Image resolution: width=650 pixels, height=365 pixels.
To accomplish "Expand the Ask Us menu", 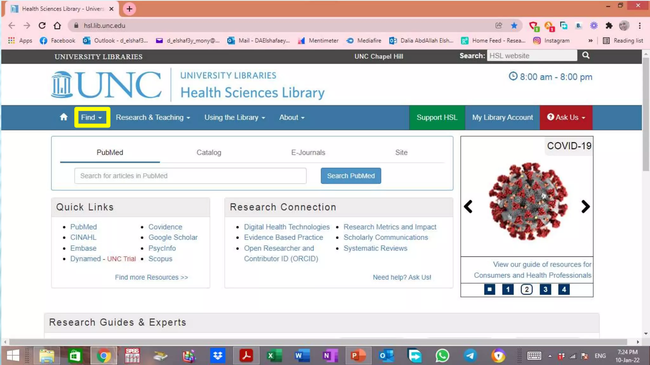I will pos(566,117).
